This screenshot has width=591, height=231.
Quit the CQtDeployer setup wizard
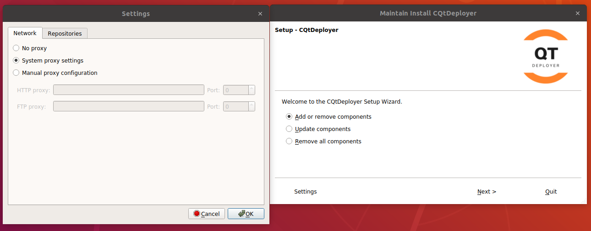pyautogui.click(x=551, y=192)
